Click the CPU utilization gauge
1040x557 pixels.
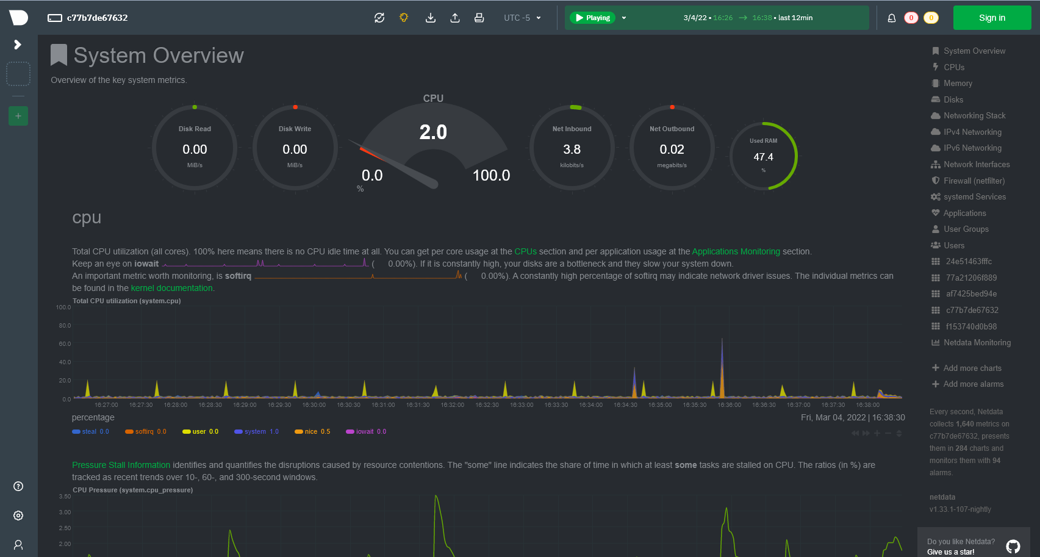pos(433,143)
